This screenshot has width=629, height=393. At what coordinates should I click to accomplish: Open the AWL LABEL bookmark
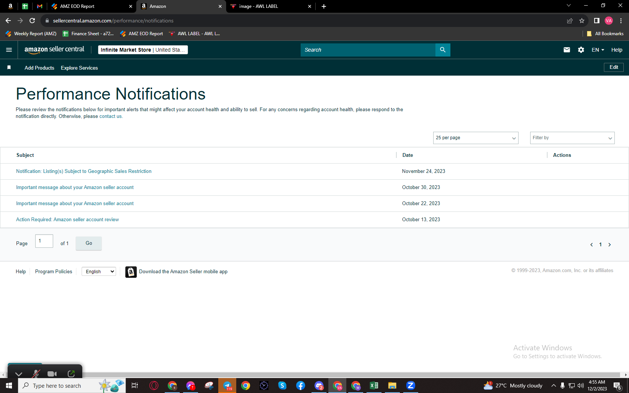coord(194,34)
